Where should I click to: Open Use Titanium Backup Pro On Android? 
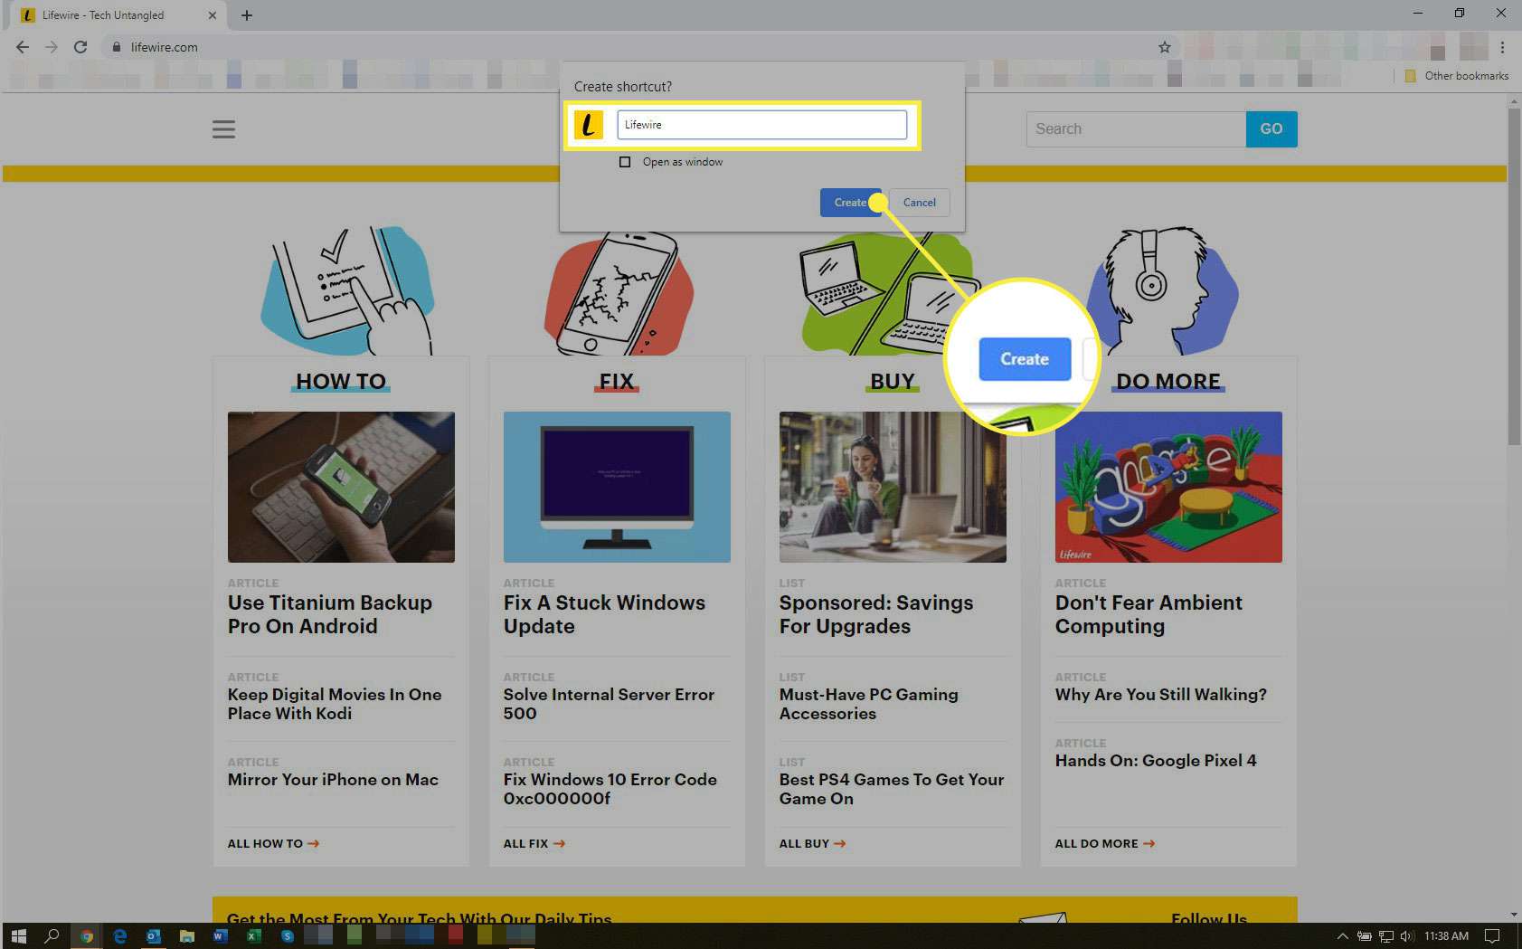coord(330,614)
